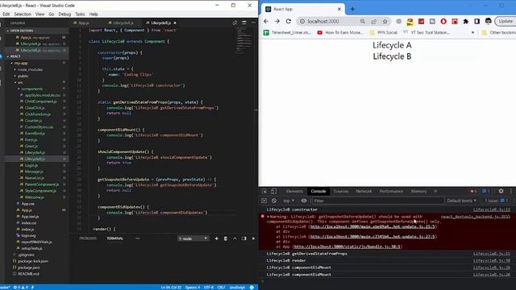Open the Timesheet bookmark
Image resolution: width=516 pixels, height=290 pixels.
point(288,32)
